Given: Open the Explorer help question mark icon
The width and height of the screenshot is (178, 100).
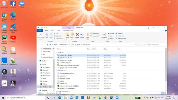Looking at the screenshot, I should 166,31.
